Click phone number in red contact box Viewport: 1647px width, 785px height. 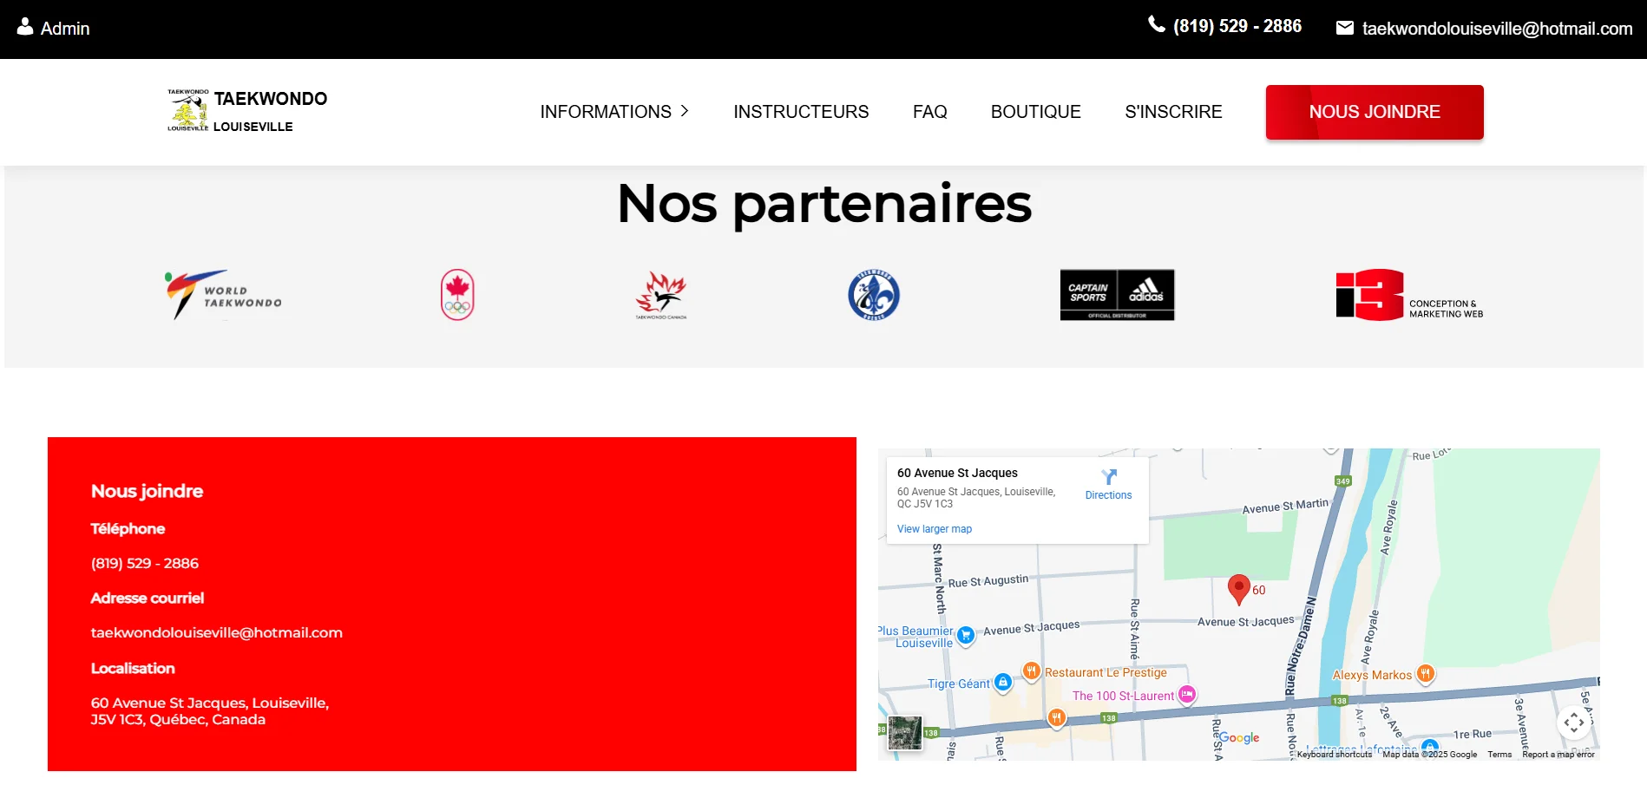pyautogui.click(x=145, y=563)
